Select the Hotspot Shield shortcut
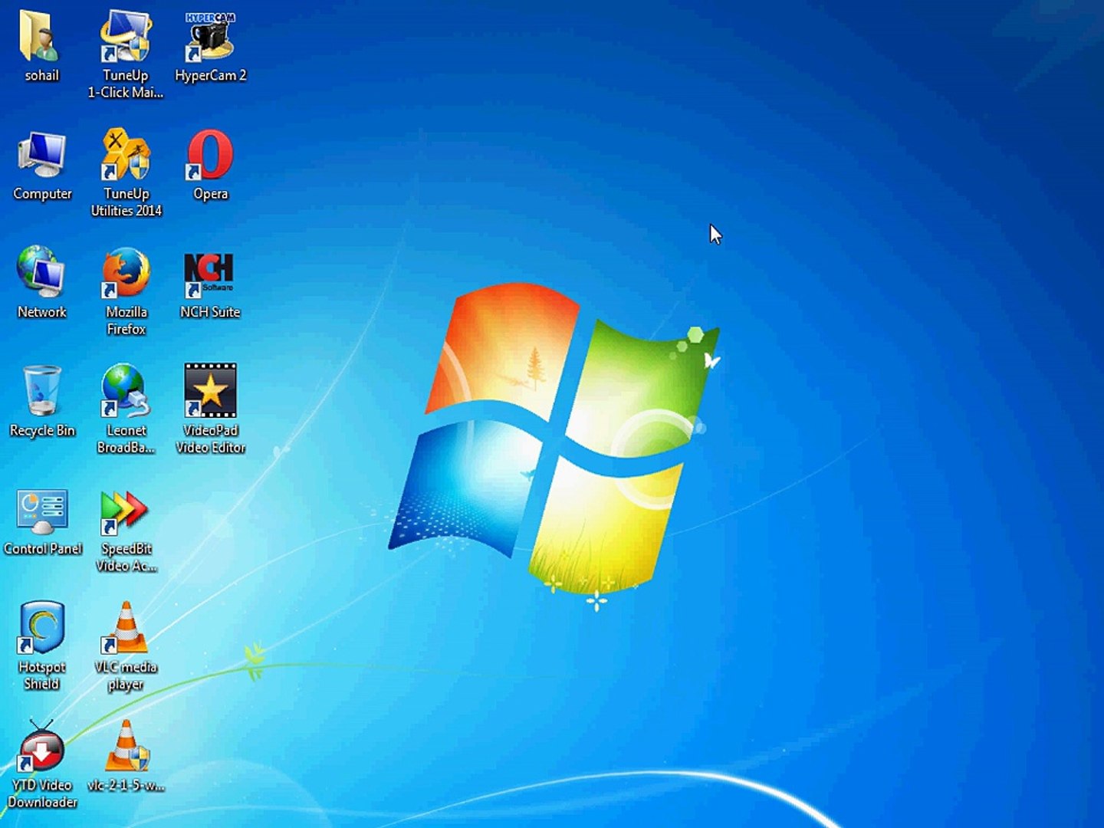The width and height of the screenshot is (1104, 828). pos(41,628)
